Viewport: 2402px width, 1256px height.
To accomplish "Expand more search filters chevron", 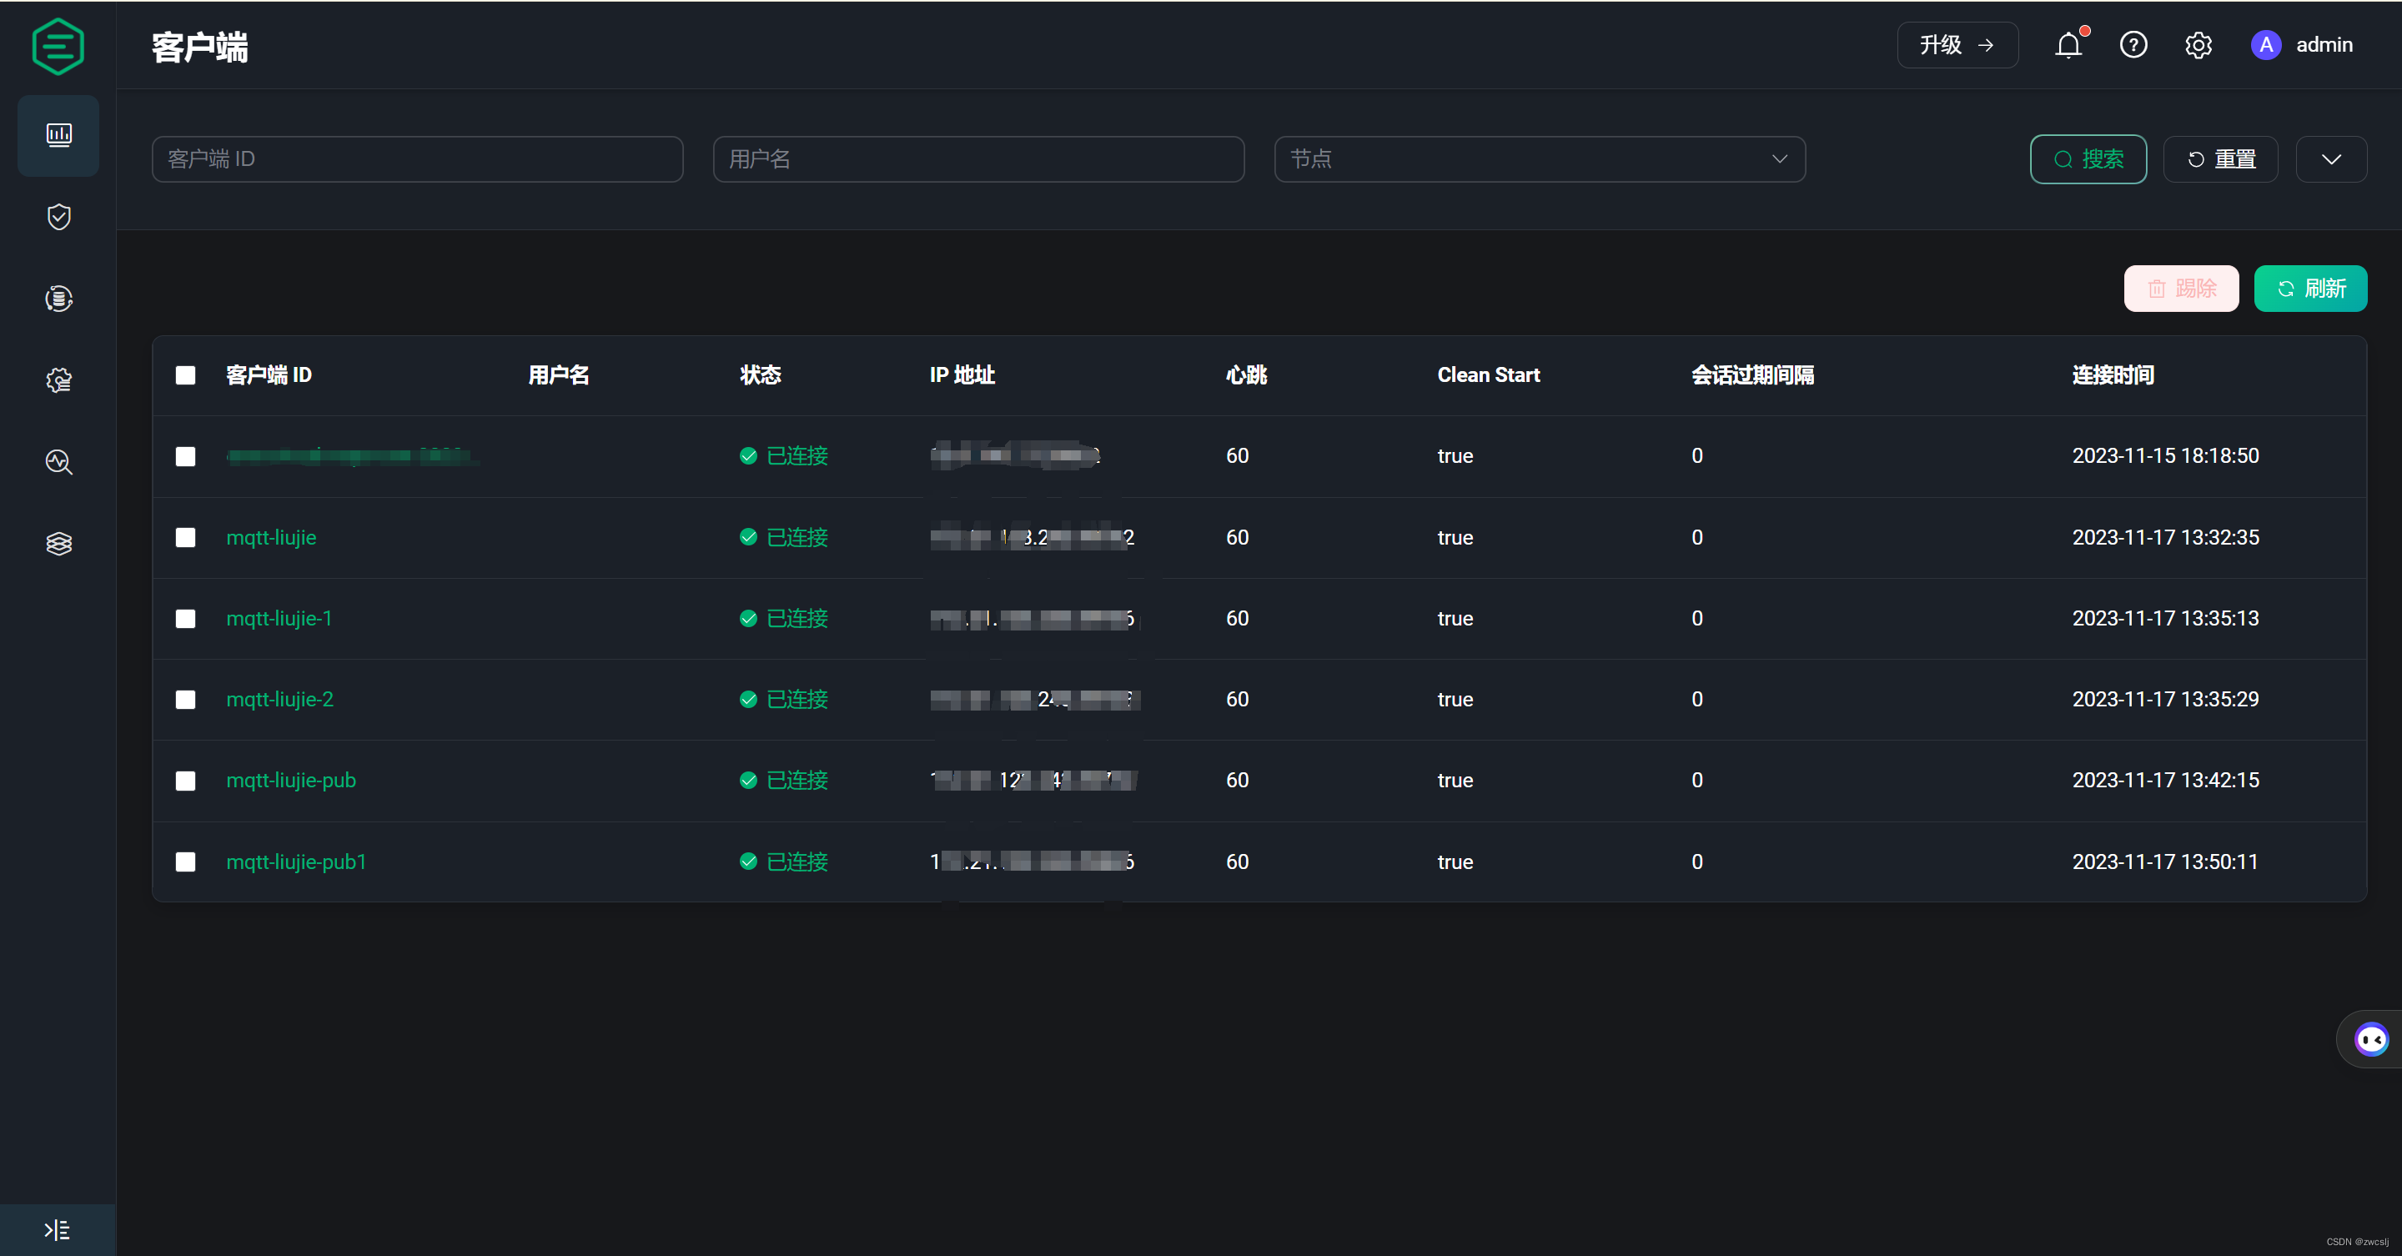I will point(2330,158).
